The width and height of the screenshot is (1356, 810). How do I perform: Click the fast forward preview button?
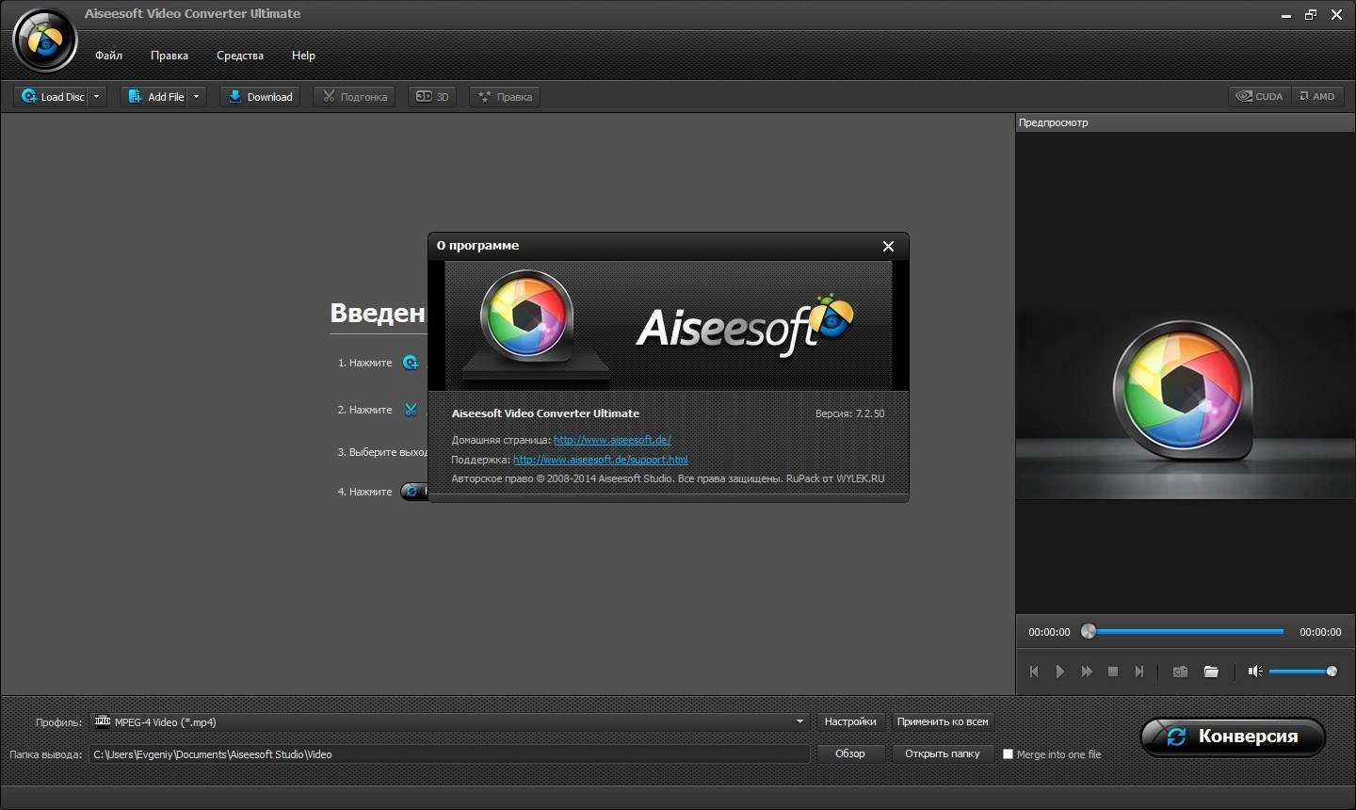pos(1087,672)
